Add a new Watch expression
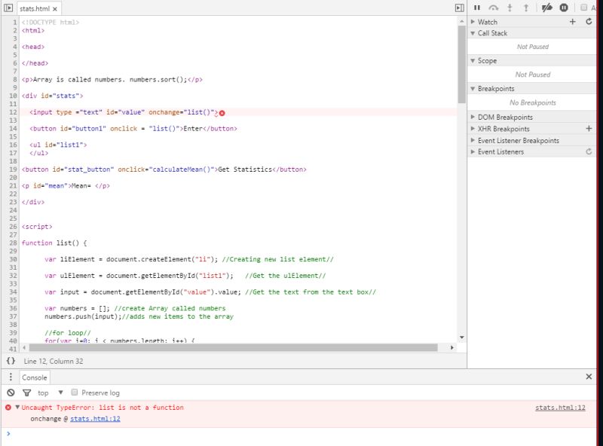 571,21
